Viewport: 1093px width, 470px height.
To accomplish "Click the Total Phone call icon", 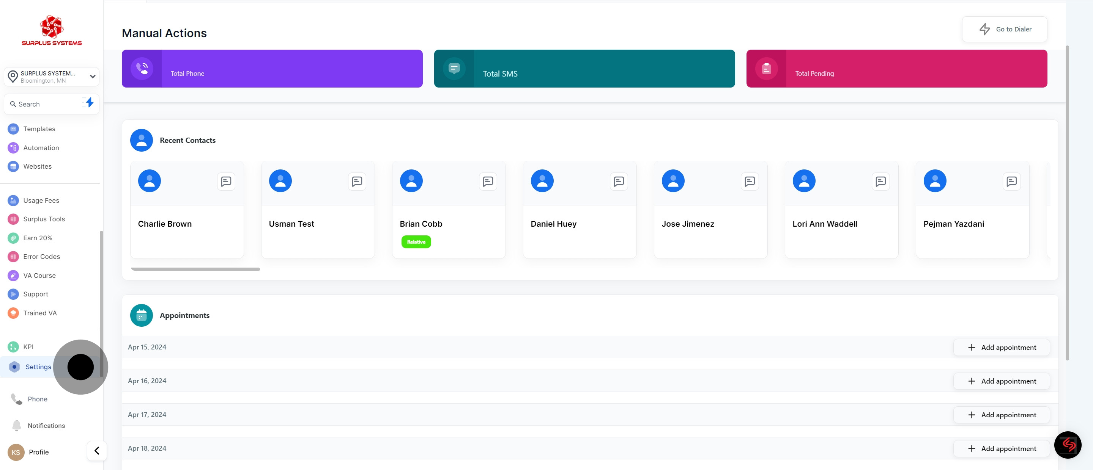I will (142, 69).
